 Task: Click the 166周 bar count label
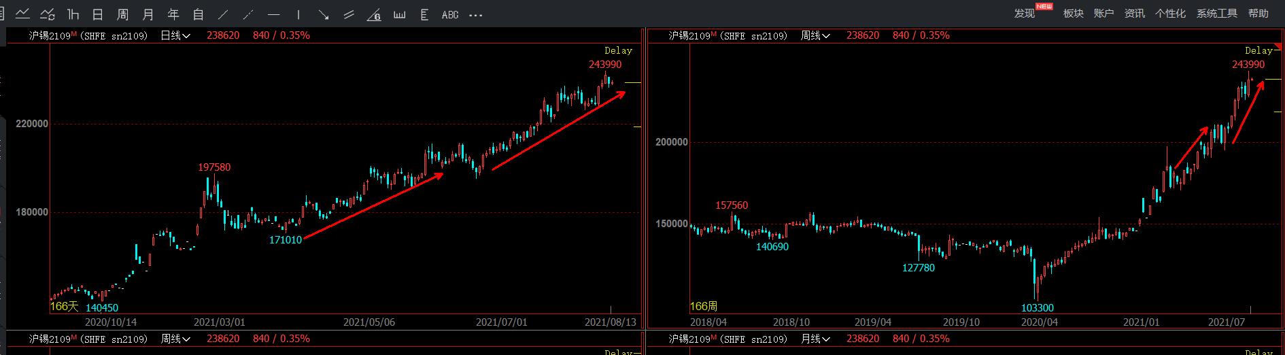click(x=704, y=307)
